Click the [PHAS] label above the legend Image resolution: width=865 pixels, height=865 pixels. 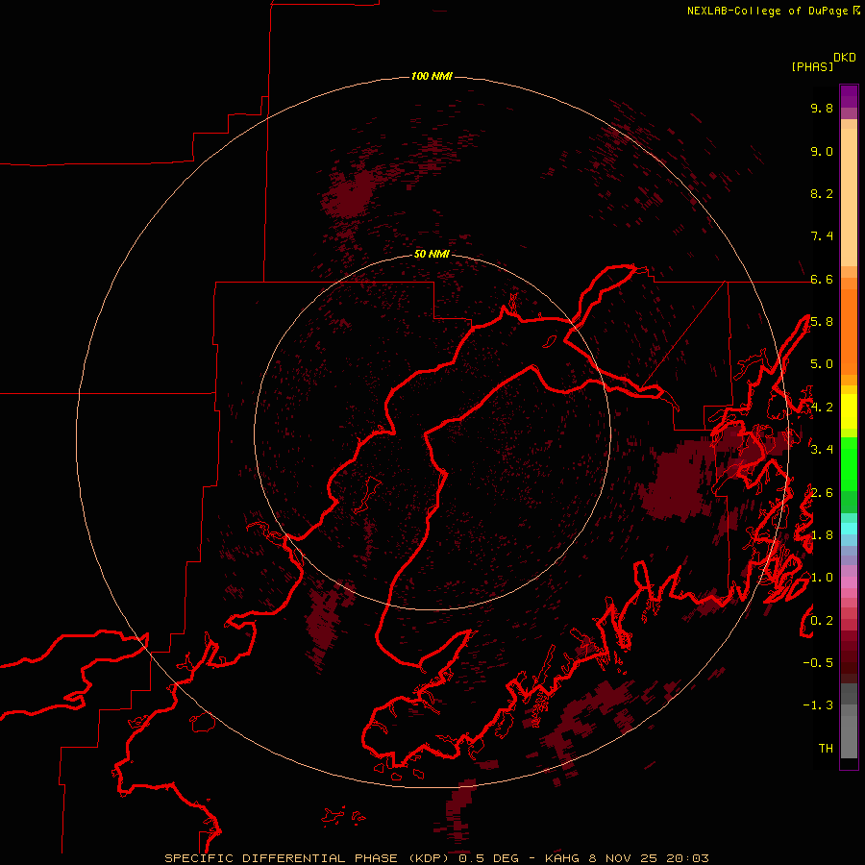pyautogui.click(x=812, y=67)
